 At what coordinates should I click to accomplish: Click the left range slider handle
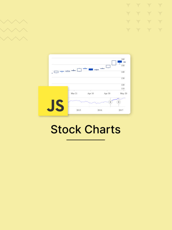(x=110, y=102)
